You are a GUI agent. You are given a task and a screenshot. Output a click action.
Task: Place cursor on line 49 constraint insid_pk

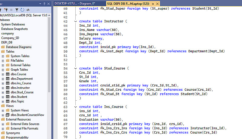coord(117,47)
